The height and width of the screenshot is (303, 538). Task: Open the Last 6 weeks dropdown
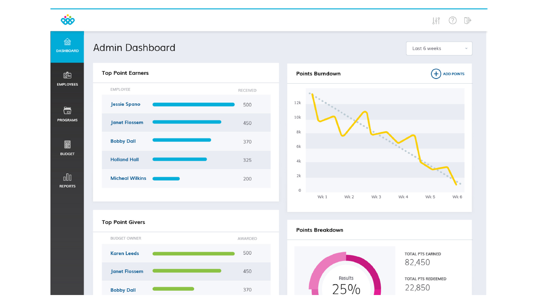[x=439, y=48]
